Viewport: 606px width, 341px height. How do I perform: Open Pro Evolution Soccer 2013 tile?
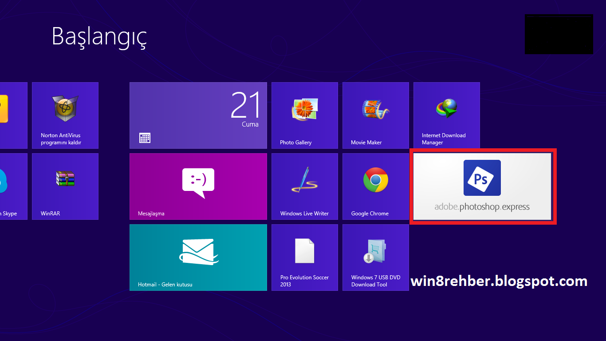(x=305, y=258)
